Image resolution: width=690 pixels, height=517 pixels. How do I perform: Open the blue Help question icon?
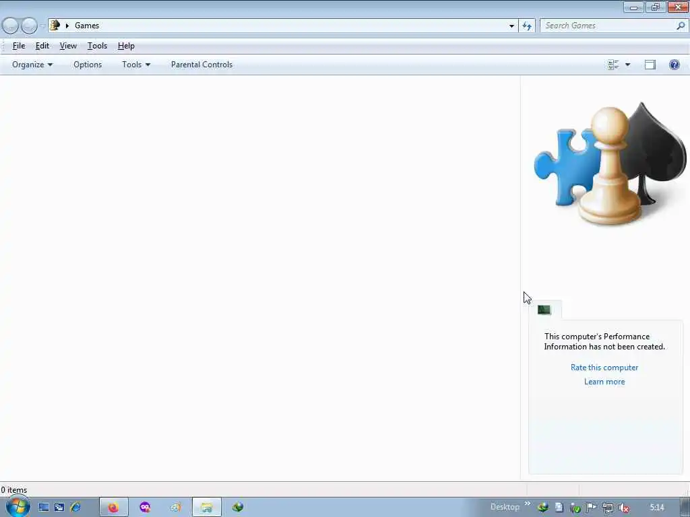coord(674,65)
